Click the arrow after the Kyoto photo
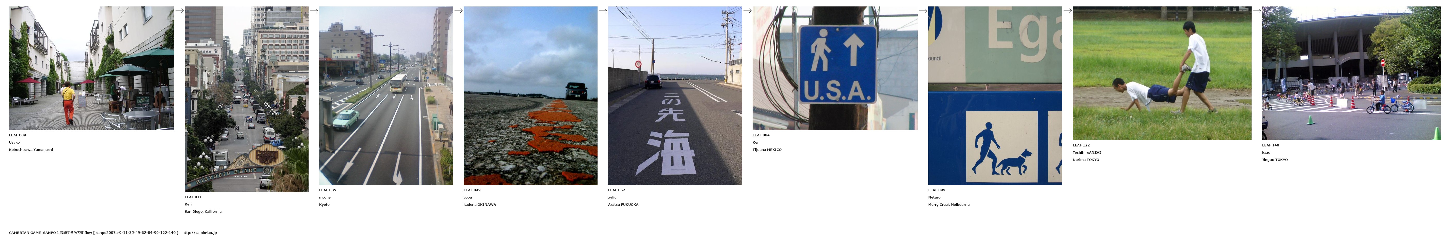 pos(458,10)
